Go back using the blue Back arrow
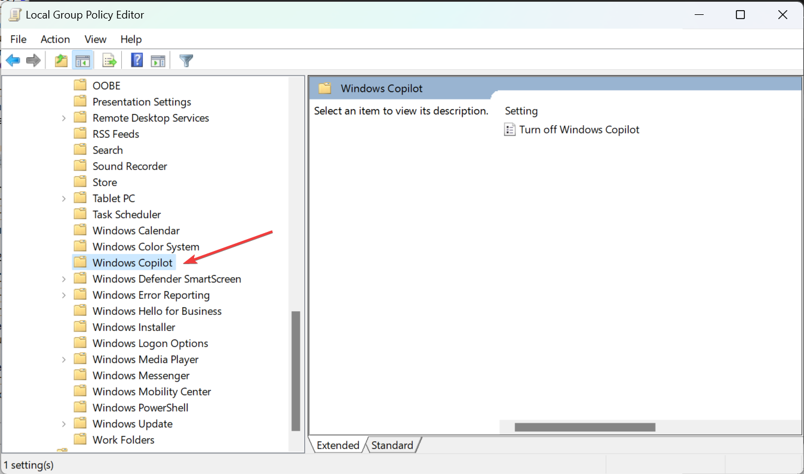Viewport: 804px width, 474px height. [13, 60]
